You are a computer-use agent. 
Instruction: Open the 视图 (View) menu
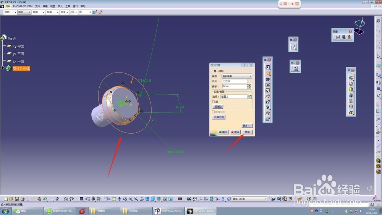tap(53, 6)
